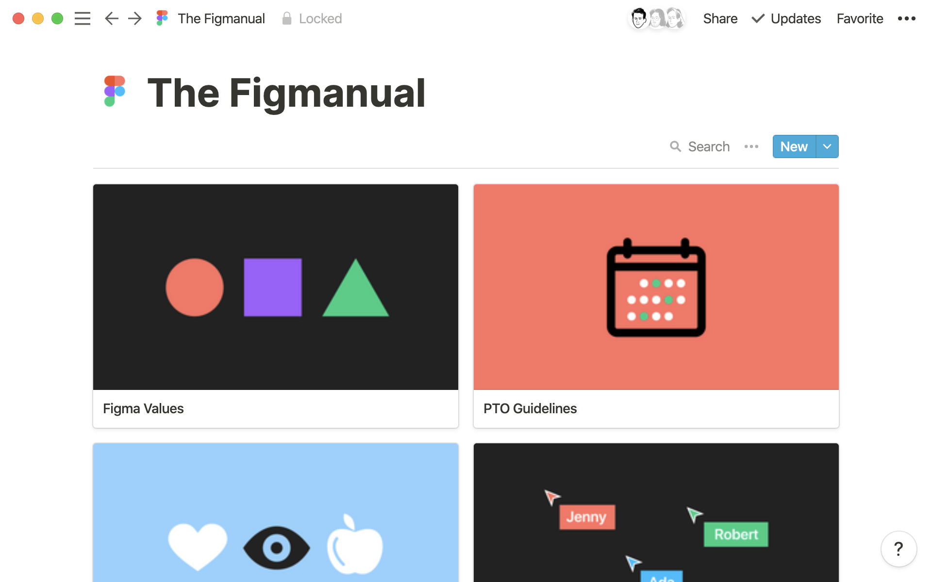This screenshot has width=932, height=582.
Task: Open the Figma Values card
Action: click(276, 306)
